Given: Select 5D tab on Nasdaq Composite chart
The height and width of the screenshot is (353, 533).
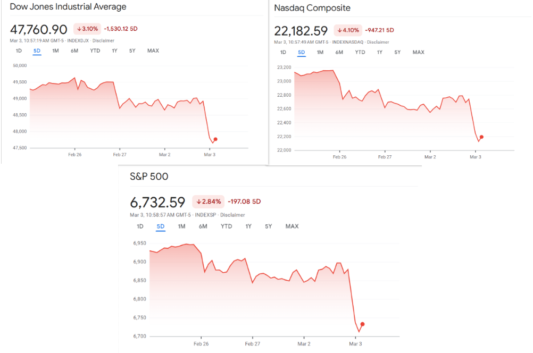Looking at the screenshot, I should pos(302,53).
